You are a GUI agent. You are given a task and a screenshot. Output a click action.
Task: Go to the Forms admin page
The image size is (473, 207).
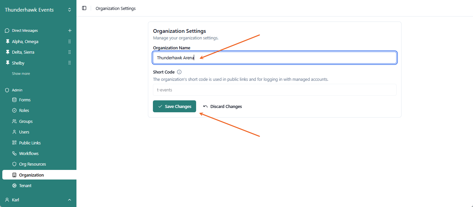[25, 100]
